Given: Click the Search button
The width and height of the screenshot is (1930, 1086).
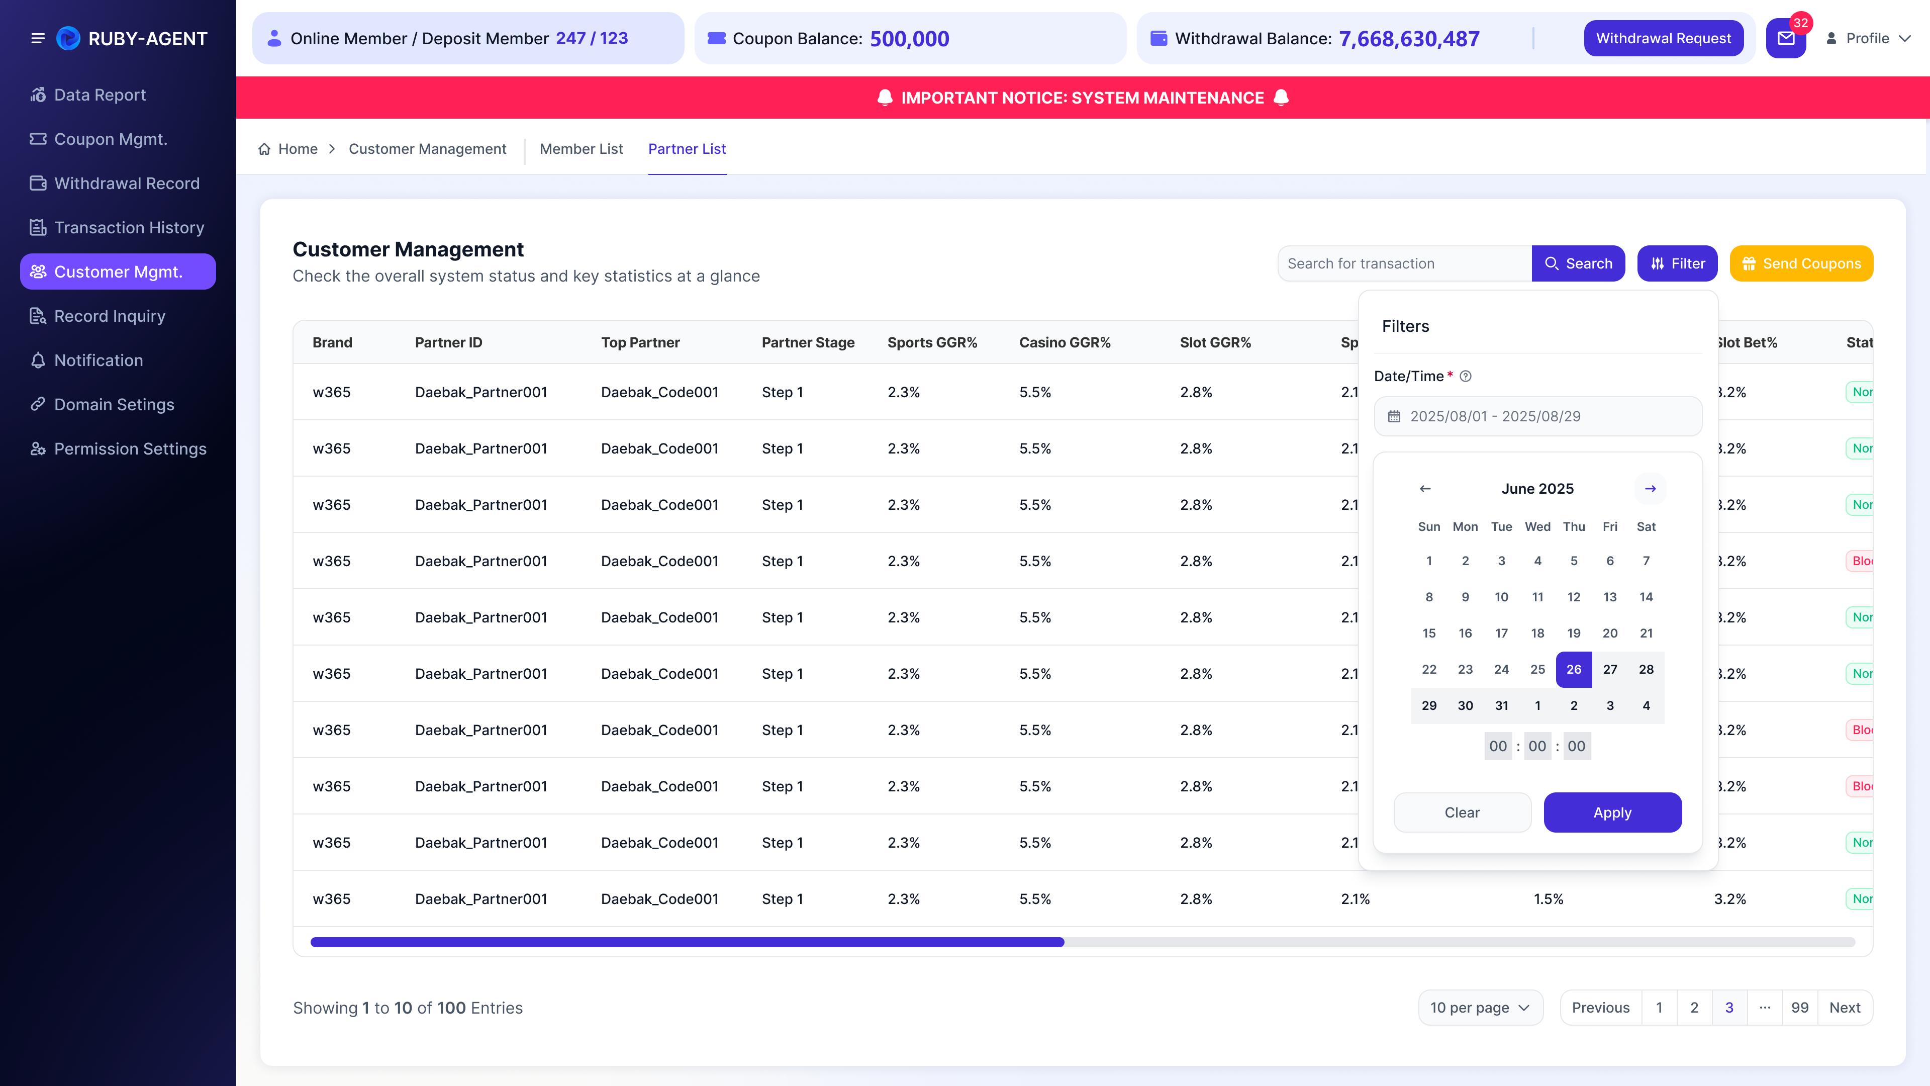Looking at the screenshot, I should 1578,264.
